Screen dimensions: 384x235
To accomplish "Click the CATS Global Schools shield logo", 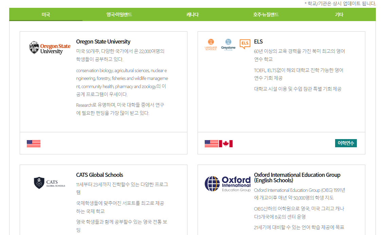I will pyautogui.click(x=50, y=183).
